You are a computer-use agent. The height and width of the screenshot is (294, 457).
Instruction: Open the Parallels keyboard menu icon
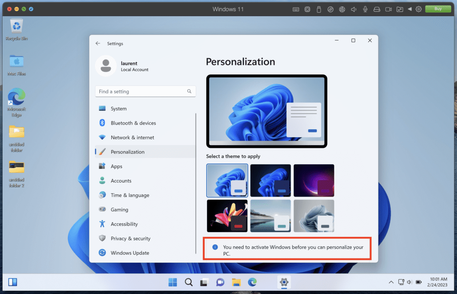(x=295, y=9)
